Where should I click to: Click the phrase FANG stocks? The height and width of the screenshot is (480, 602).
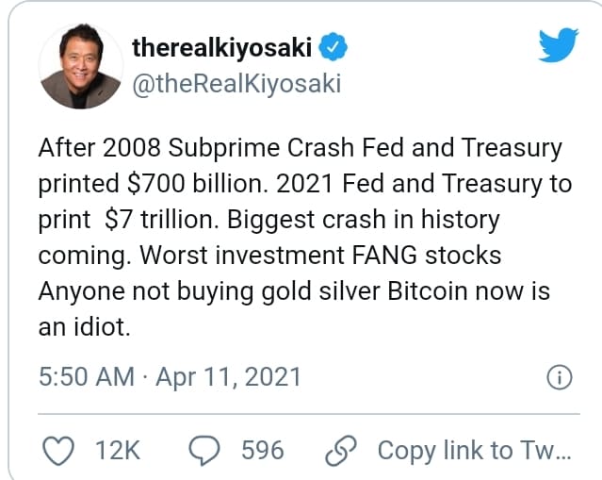click(427, 256)
